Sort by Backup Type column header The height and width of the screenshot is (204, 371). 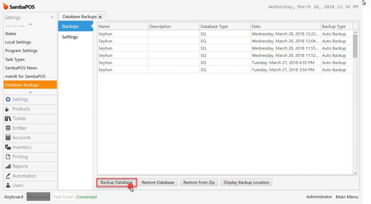(x=337, y=26)
